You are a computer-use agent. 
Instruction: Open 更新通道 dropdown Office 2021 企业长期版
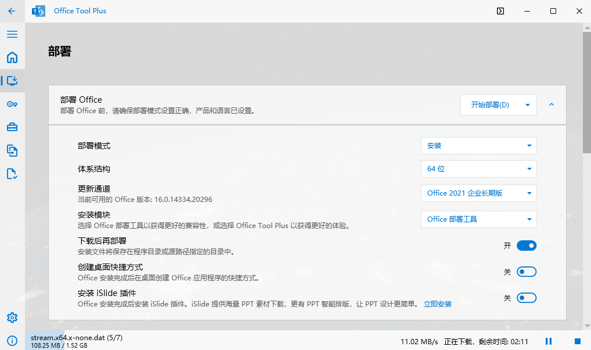point(479,193)
